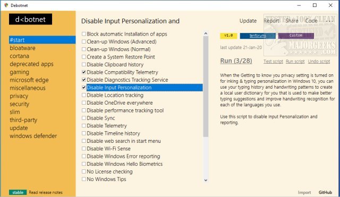Click the green stable badge

18,192
